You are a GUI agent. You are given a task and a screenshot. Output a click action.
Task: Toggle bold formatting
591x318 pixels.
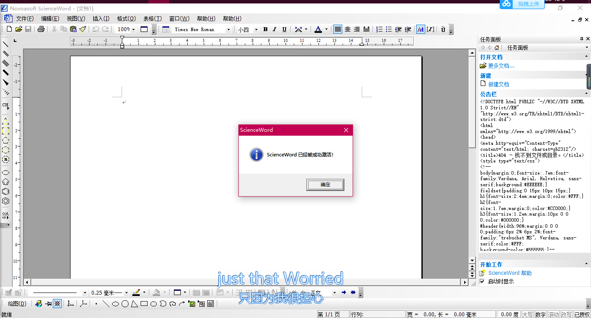click(x=265, y=29)
